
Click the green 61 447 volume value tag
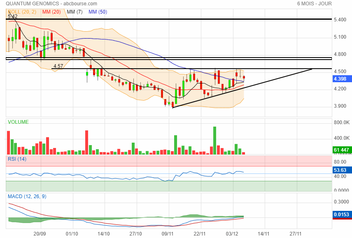[341, 150]
